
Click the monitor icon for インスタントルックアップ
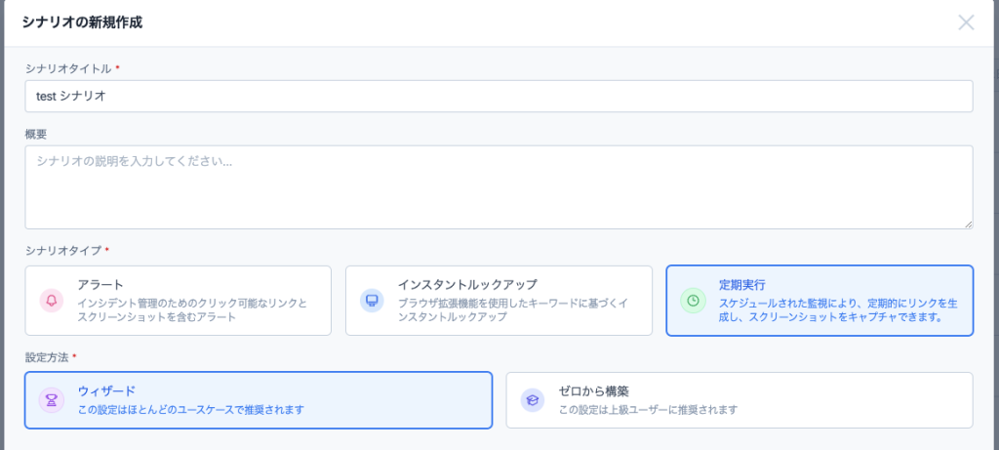(372, 301)
